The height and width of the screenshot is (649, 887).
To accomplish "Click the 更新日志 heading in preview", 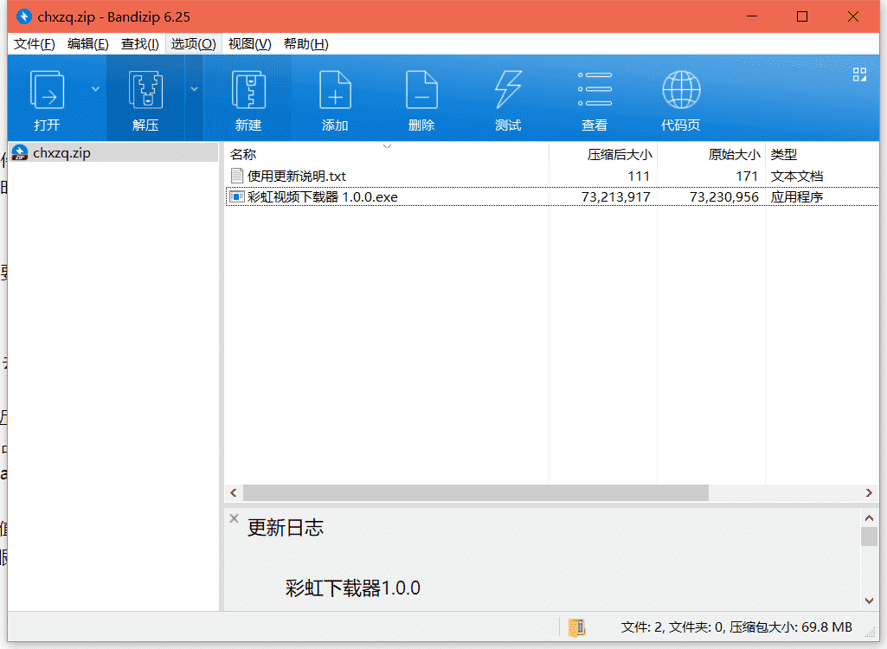I will point(285,528).
